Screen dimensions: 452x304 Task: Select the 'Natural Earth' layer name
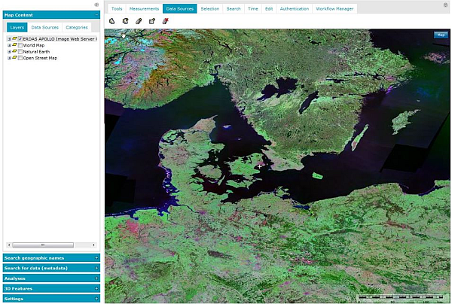click(x=36, y=51)
